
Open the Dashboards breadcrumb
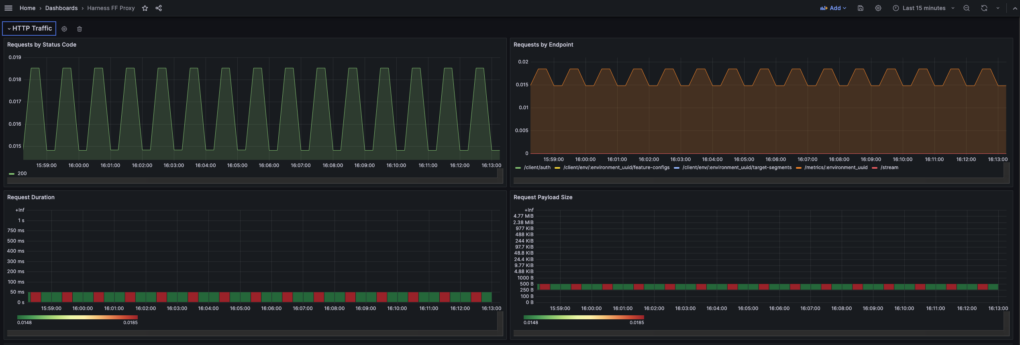[x=61, y=8]
